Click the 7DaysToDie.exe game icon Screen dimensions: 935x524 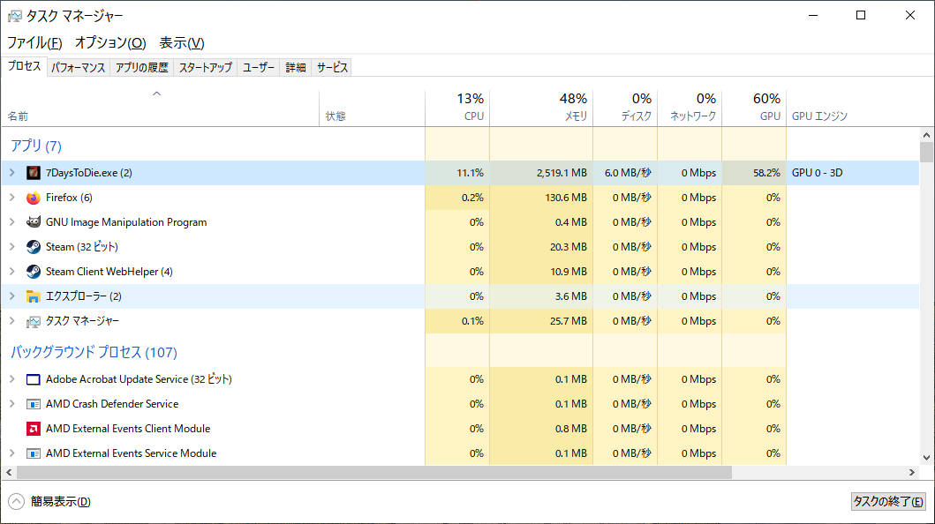[x=34, y=173]
